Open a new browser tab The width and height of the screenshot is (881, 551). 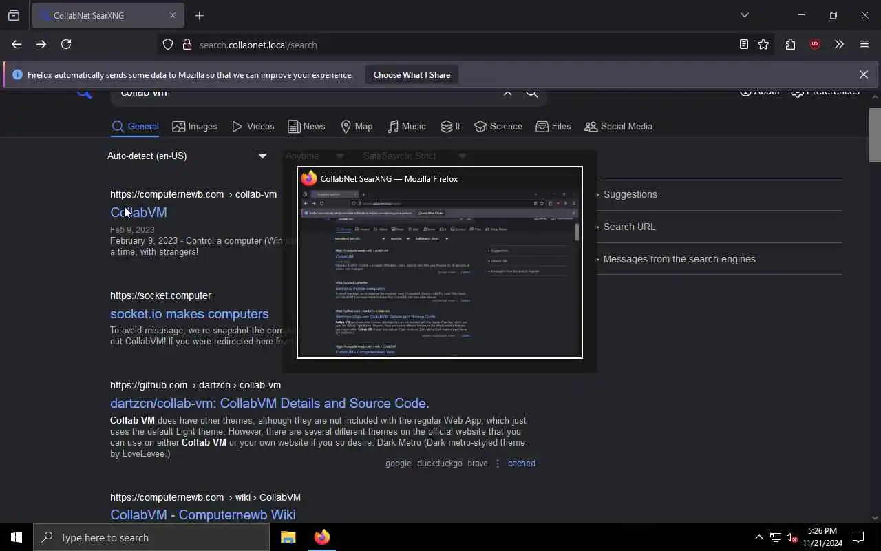coord(200,15)
